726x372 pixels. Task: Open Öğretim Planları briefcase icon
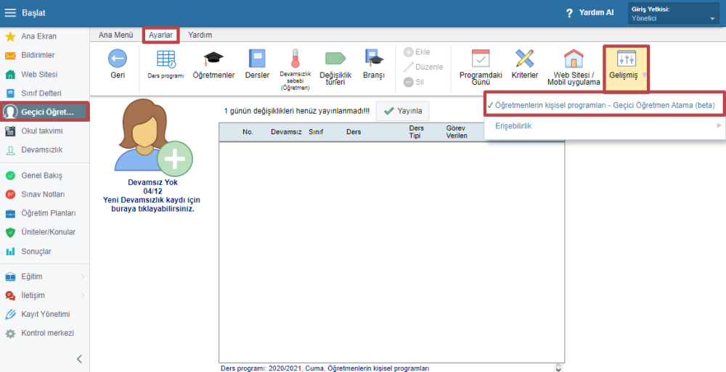(x=9, y=214)
